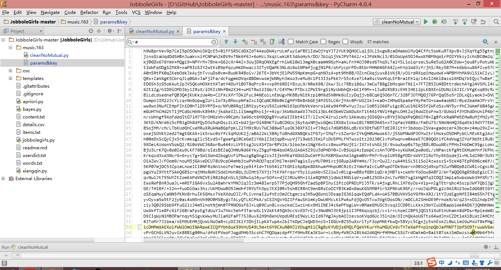Add selection for next occurrence icon

click(x=245, y=42)
